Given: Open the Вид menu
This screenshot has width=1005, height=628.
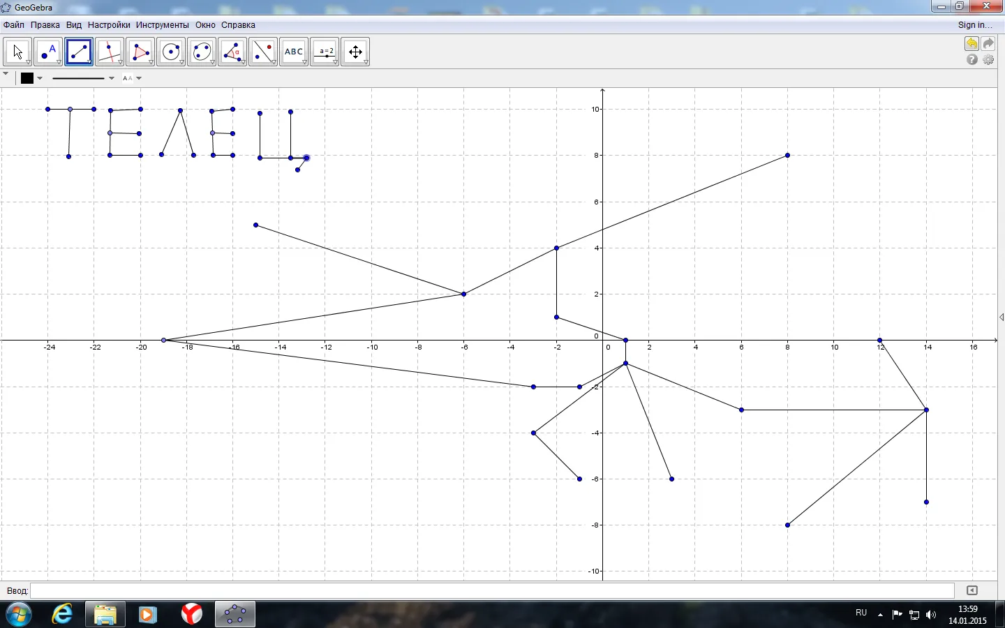Looking at the screenshot, I should click(74, 25).
